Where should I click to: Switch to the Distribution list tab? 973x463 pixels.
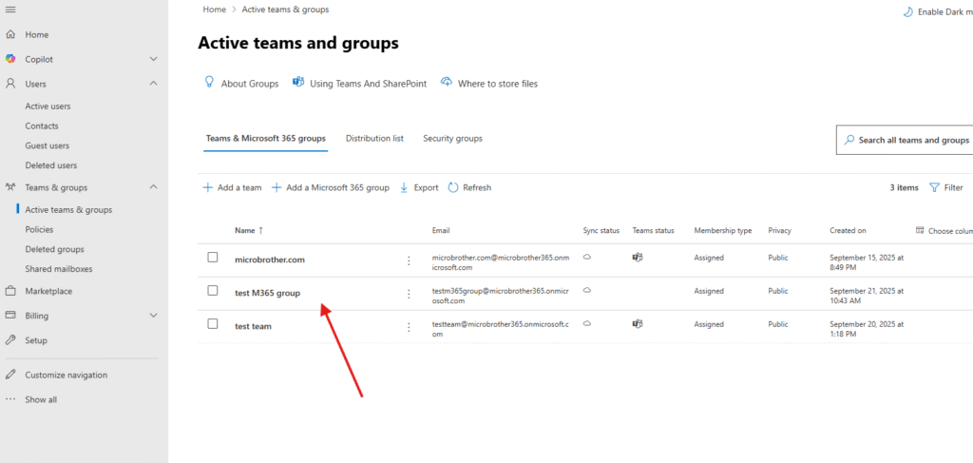[x=374, y=139]
